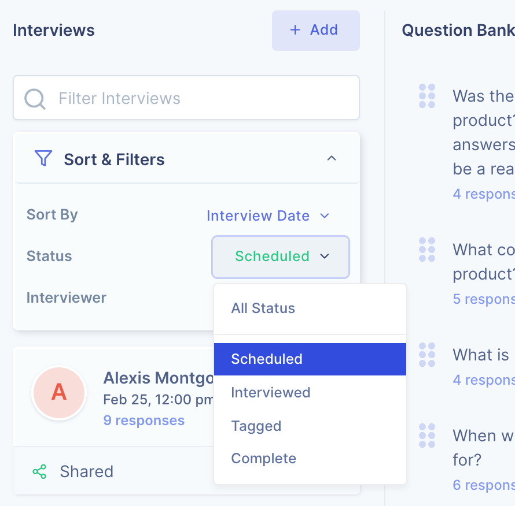Click into Filter Interviews field
The height and width of the screenshot is (506, 515).
click(x=186, y=98)
